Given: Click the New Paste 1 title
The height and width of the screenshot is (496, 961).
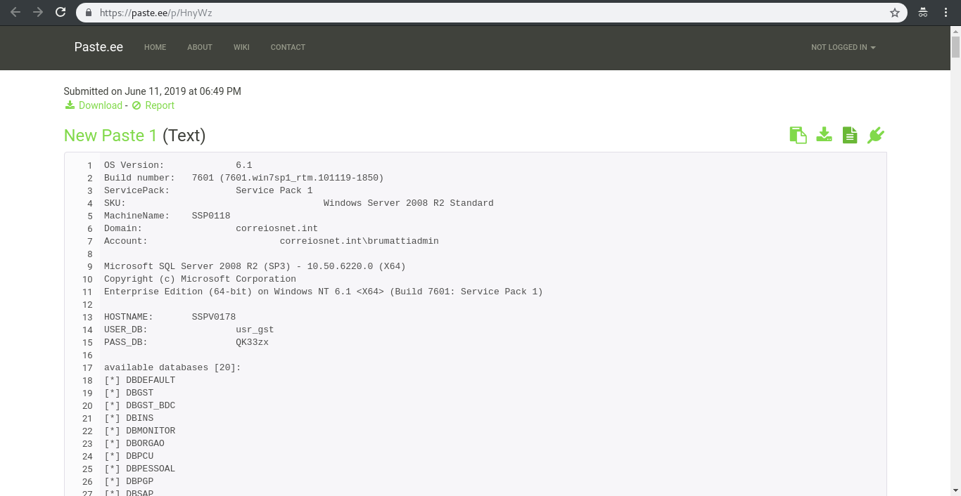Looking at the screenshot, I should pyautogui.click(x=110, y=136).
